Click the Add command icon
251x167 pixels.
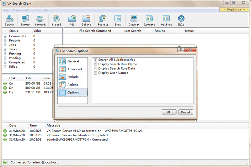coord(72,19)
